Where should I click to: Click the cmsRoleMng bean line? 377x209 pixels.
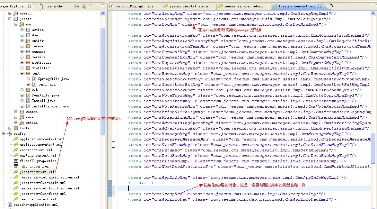229,19
